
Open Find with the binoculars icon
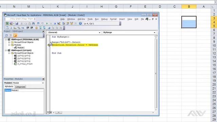(x=33, y=23)
